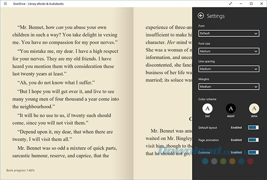Enter full-screen reading mode icon
267x180 pixels.
click(x=230, y=3)
